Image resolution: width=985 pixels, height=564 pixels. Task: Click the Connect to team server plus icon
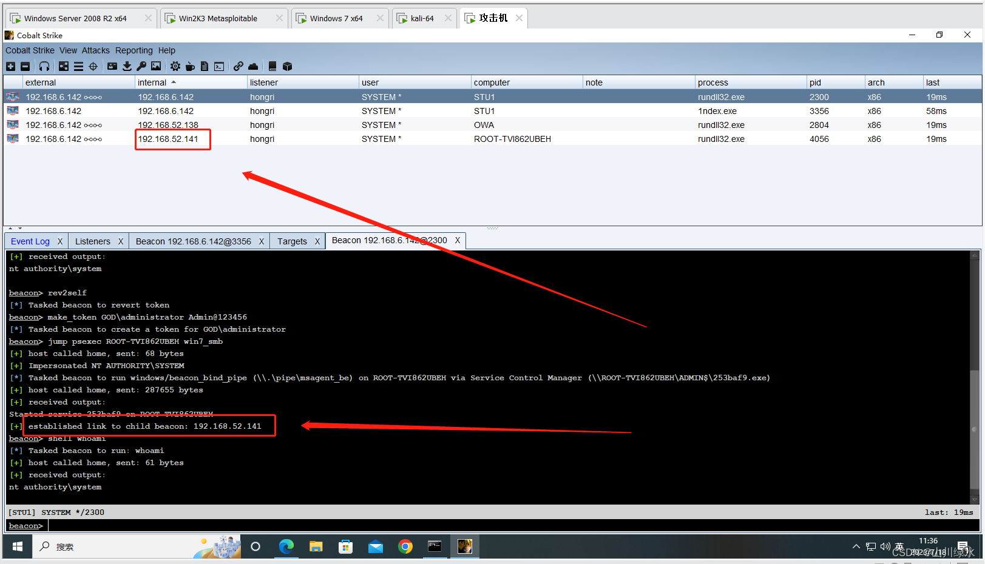click(x=11, y=66)
